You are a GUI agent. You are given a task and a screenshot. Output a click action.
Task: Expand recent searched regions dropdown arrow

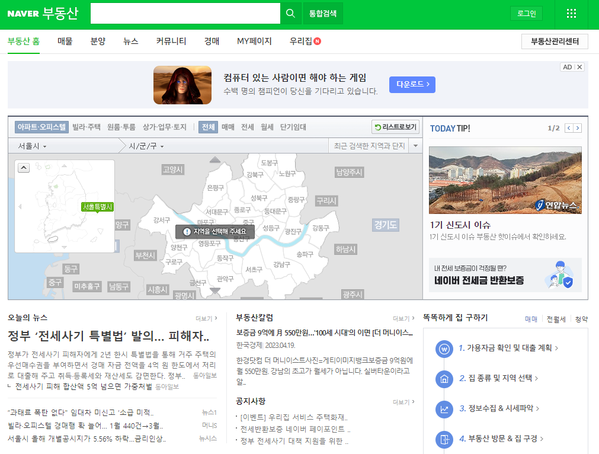415,146
